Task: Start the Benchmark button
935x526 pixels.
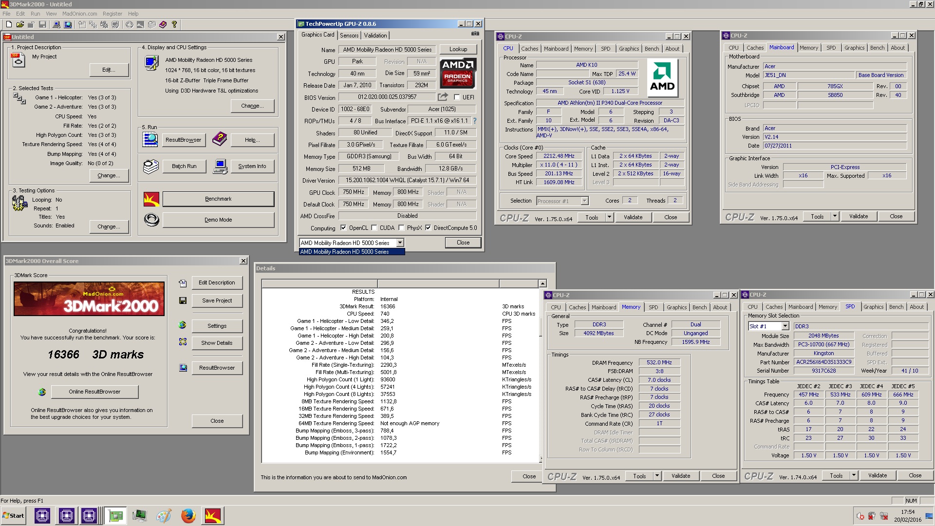Action: 218,199
